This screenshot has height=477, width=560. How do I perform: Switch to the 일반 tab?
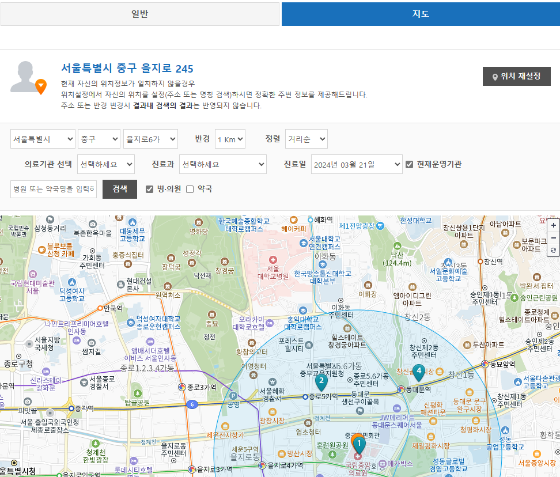pyautogui.click(x=139, y=14)
